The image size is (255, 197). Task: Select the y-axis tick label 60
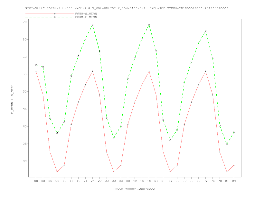(x=25, y=57)
